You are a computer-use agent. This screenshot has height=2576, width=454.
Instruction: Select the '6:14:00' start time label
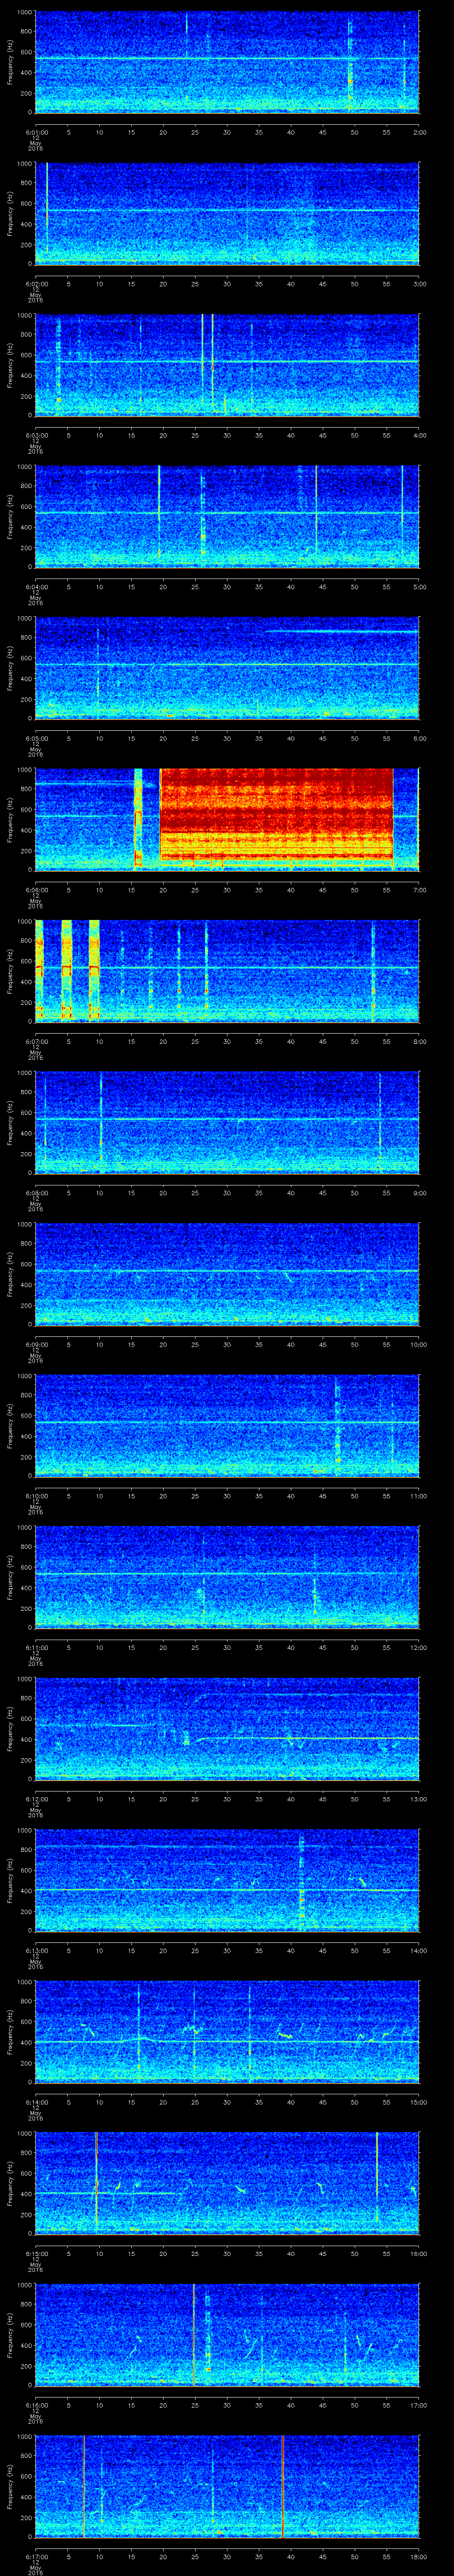click(36, 2102)
